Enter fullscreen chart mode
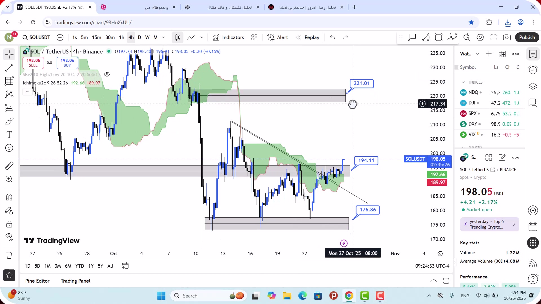 coord(493,37)
